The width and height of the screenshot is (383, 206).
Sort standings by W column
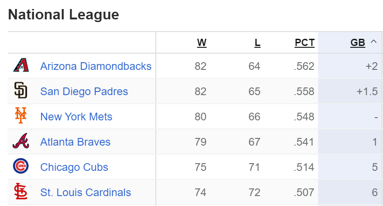(x=201, y=43)
